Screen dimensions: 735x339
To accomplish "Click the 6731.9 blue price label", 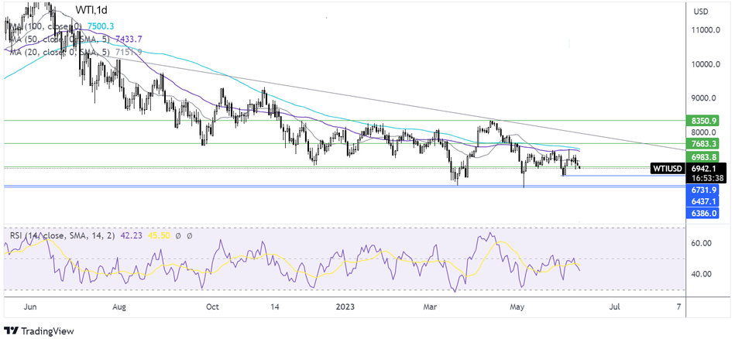I will tap(706, 190).
